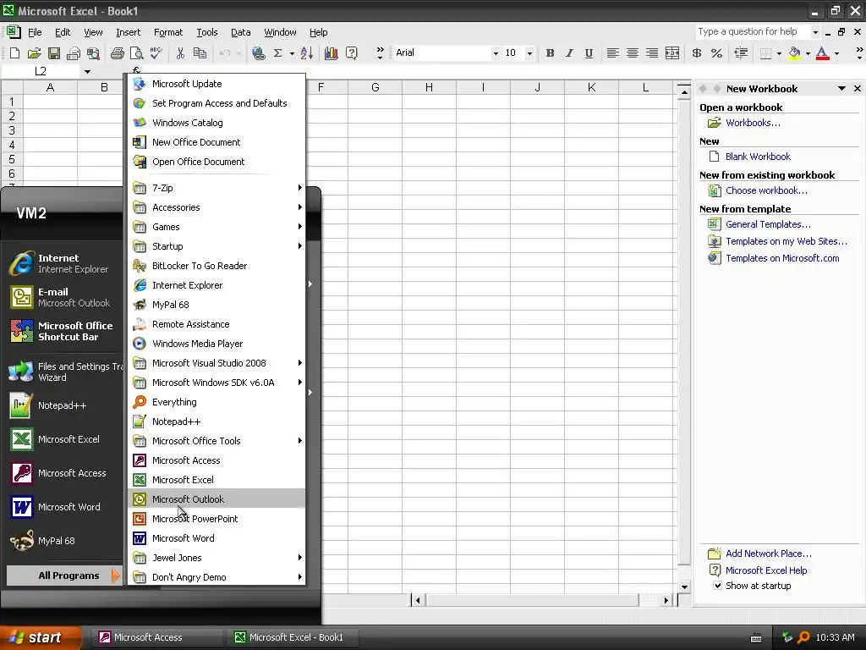
Task: Open the Font Color dropdown arrow
Action: click(x=836, y=53)
